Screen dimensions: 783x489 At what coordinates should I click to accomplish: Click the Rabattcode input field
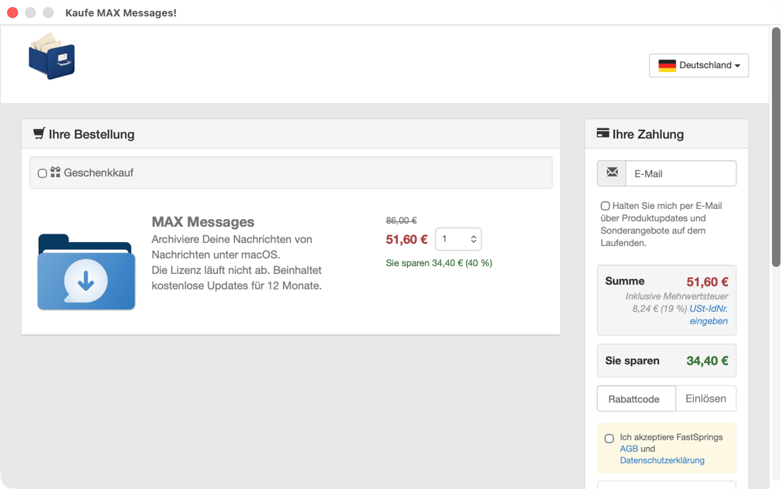[636, 399]
